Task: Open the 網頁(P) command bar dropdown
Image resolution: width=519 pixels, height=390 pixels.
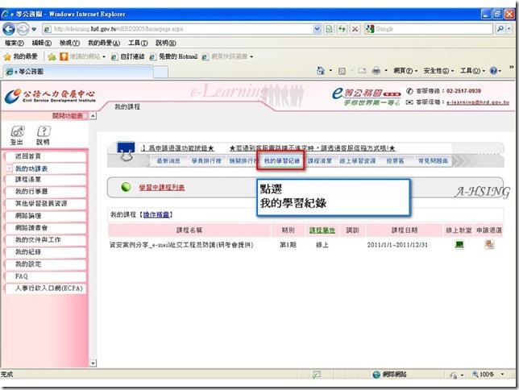Action: [405, 71]
